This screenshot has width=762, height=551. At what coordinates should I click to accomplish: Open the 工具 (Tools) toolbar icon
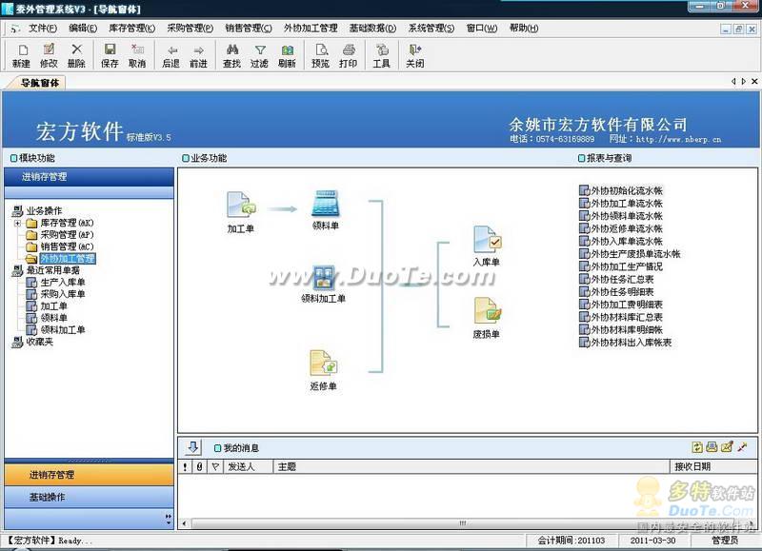pyautogui.click(x=382, y=55)
